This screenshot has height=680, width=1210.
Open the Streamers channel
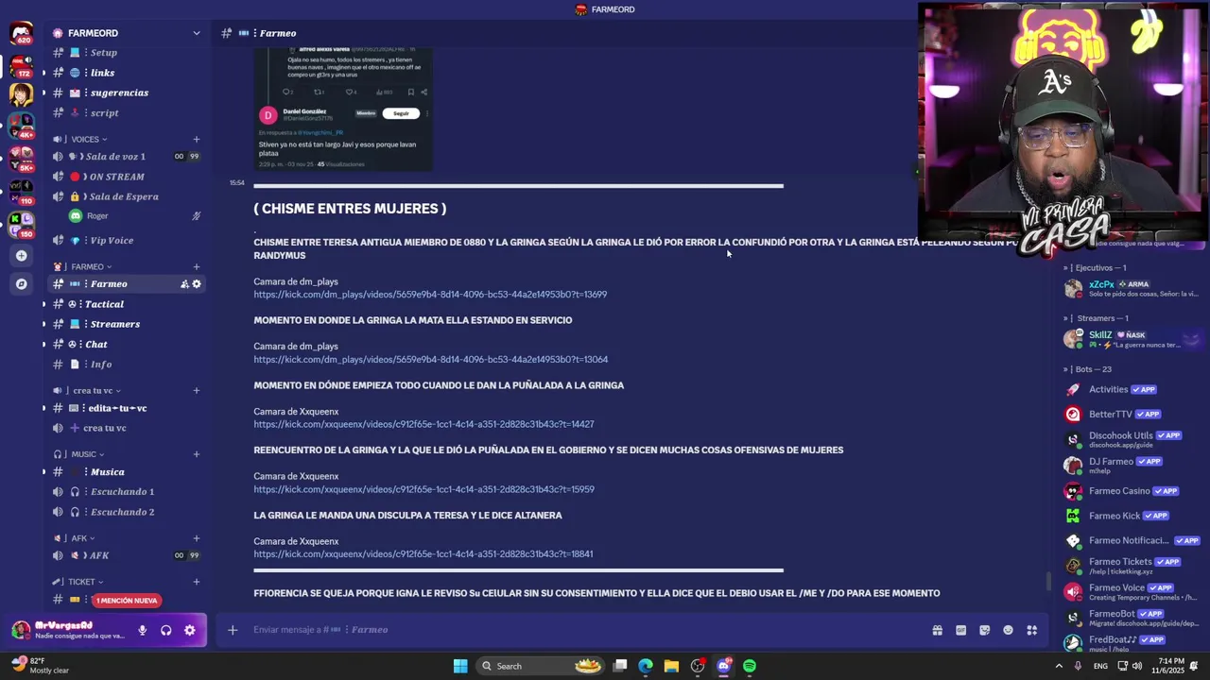pyautogui.click(x=126, y=324)
